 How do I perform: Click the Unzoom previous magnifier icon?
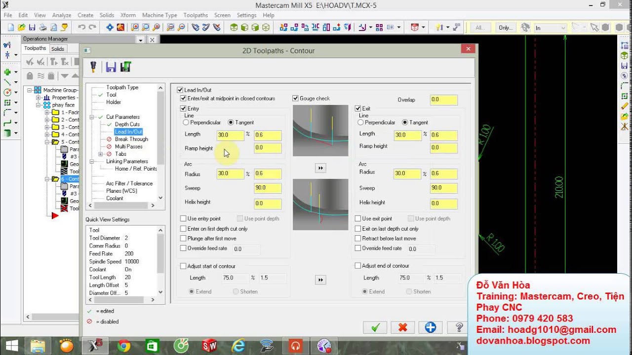171,28
